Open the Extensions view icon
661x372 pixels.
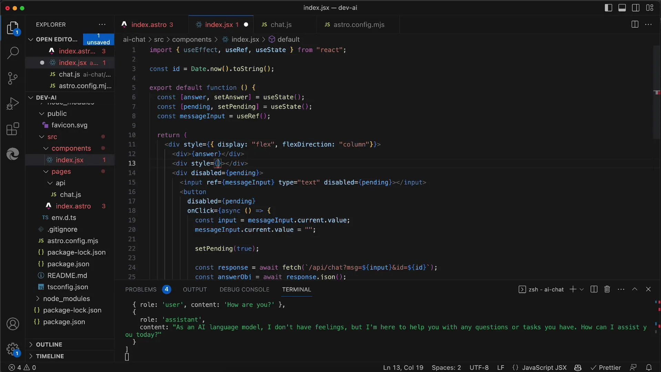coord(13,129)
